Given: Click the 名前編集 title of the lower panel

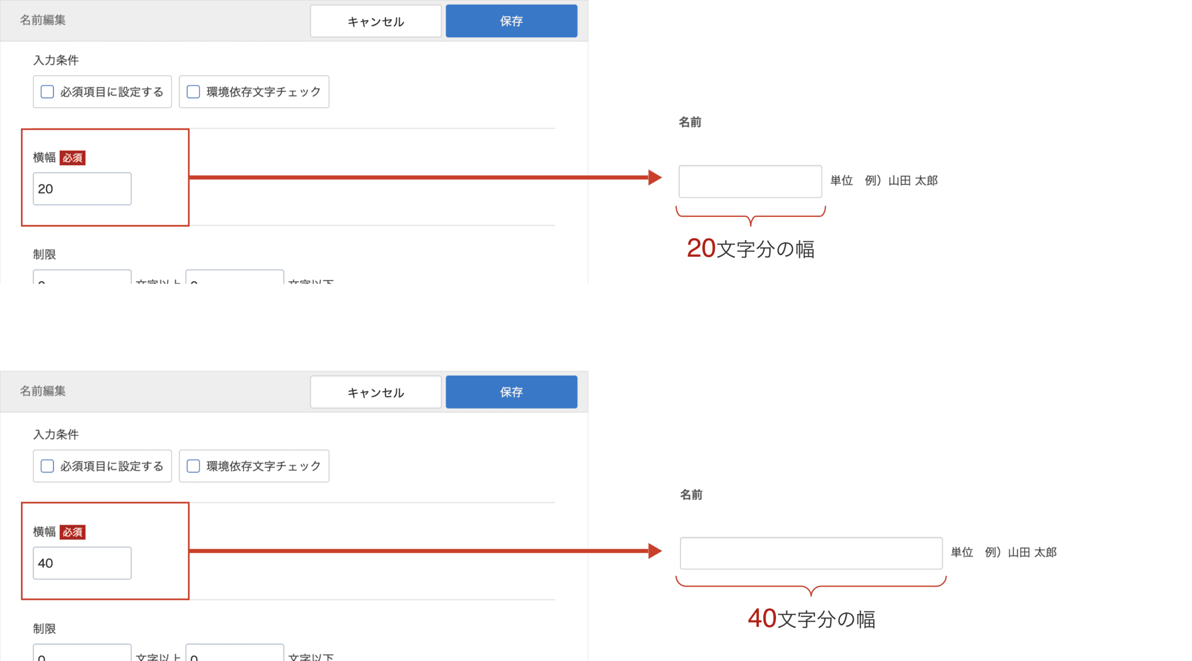Looking at the screenshot, I should click(x=43, y=391).
